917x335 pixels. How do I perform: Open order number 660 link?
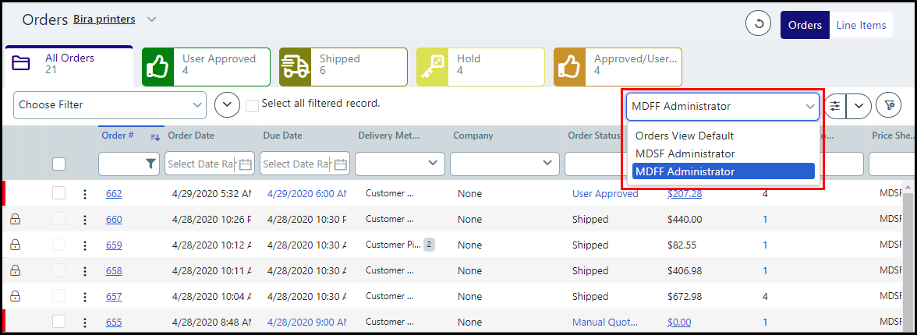coord(114,220)
